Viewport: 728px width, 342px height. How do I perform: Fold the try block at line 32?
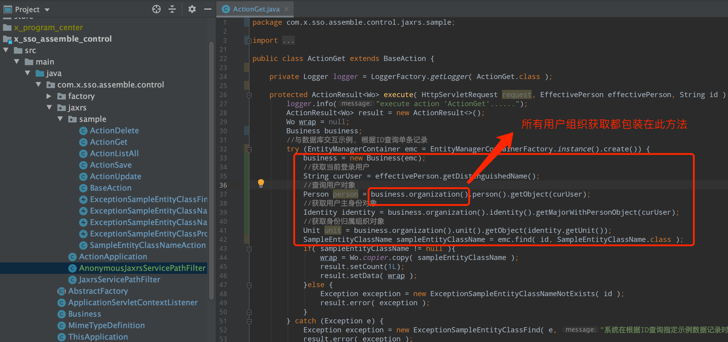tap(249, 150)
